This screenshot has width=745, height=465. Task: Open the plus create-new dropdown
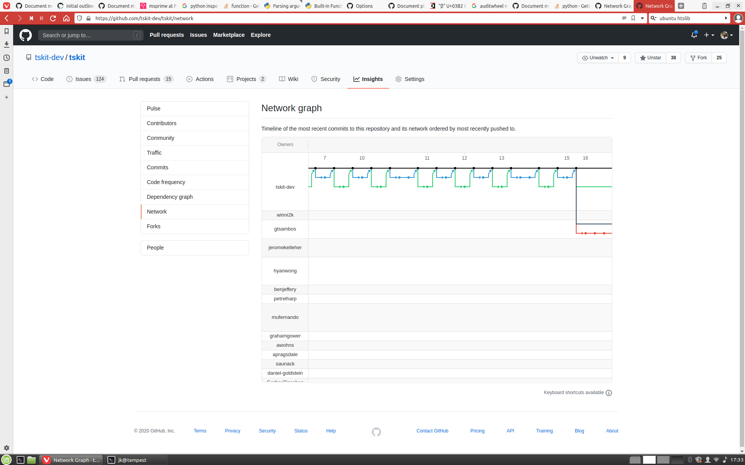tap(709, 35)
